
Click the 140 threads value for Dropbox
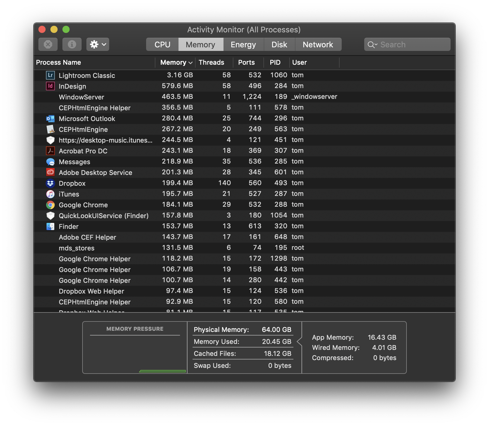[225, 183]
